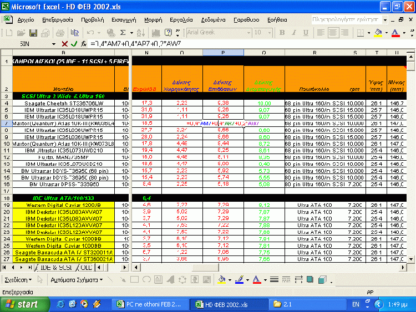The width and height of the screenshot is (416, 312).
Task: Click the Arrow Style icon
Action: (x=298, y=280)
